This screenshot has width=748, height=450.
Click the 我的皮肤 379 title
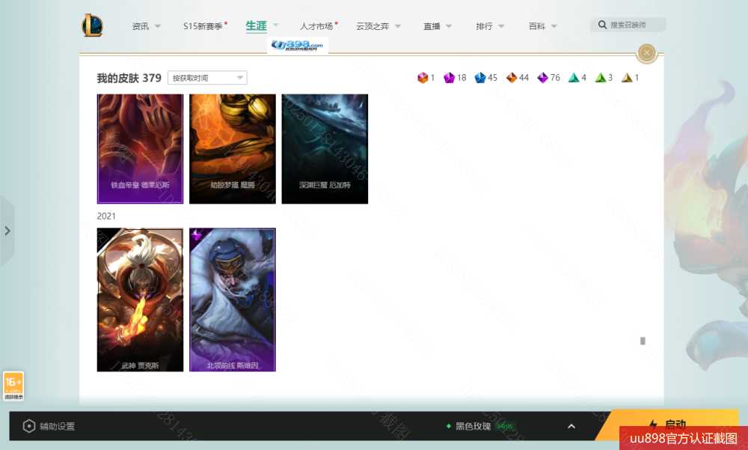(129, 78)
